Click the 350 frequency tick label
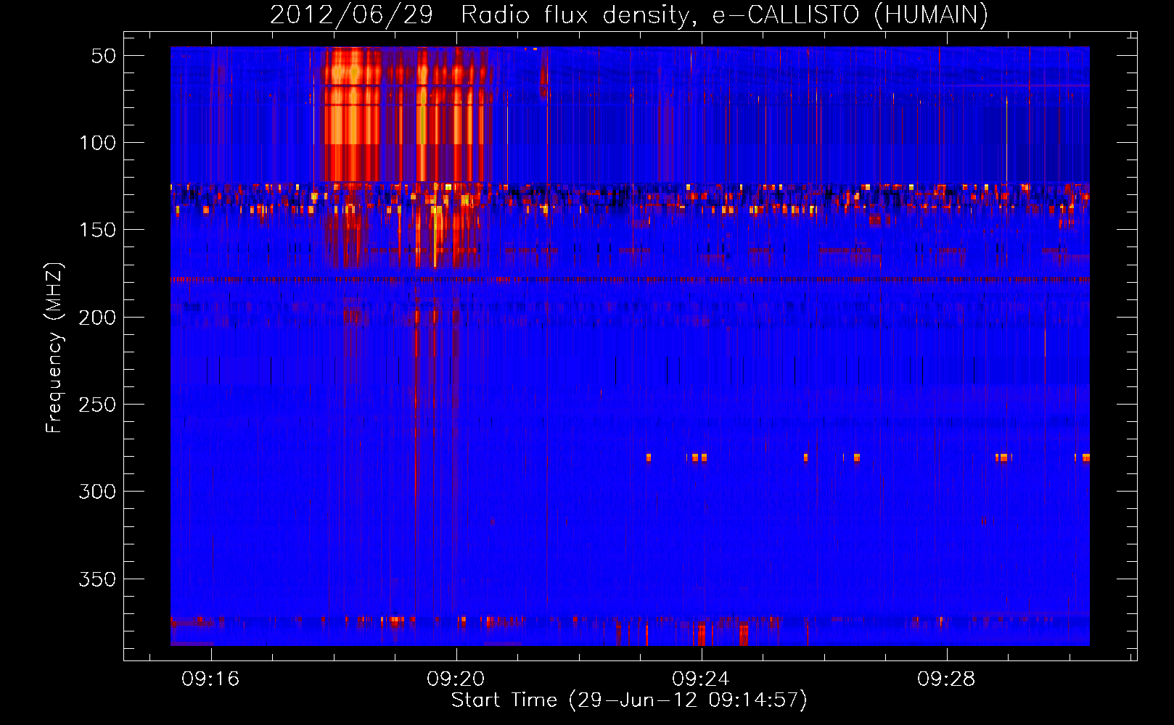The width and height of the screenshot is (1174, 725). click(x=98, y=579)
